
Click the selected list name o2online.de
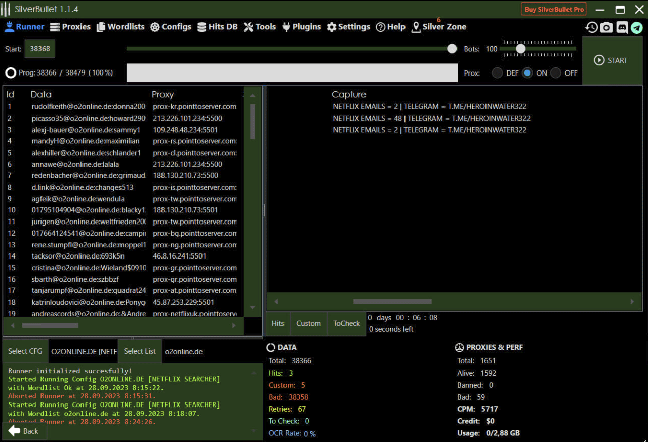click(x=184, y=351)
